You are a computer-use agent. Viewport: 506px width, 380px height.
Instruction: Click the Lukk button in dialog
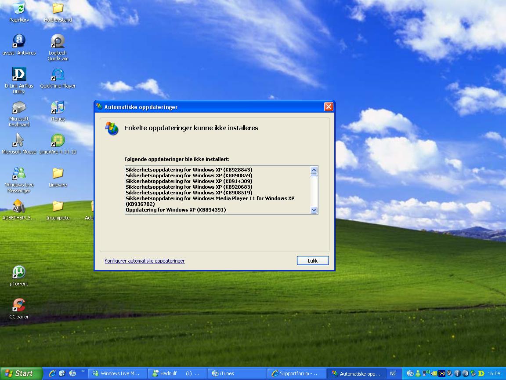pyautogui.click(x=313, y=260)
